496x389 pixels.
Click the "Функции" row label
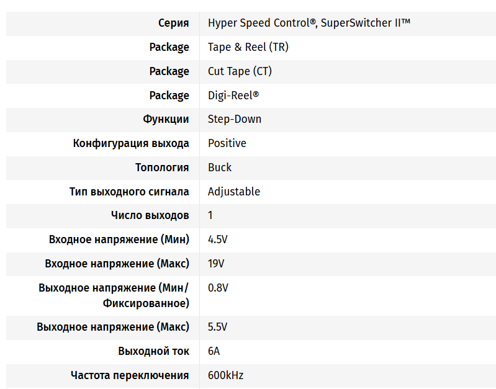(x=166, y=119)
